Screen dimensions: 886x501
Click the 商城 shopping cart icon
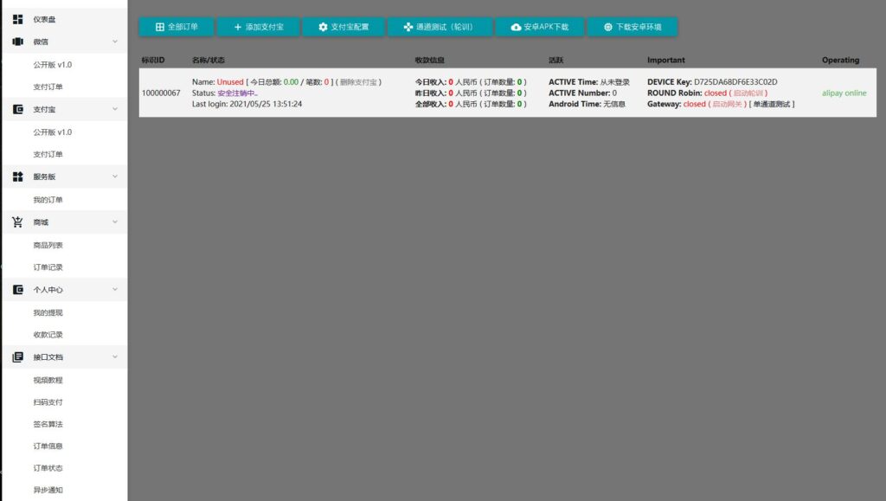click(x=17, y=222)
